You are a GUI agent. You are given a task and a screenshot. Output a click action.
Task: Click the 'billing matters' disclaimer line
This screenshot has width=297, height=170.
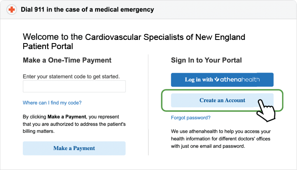click(x=39, y=131)
